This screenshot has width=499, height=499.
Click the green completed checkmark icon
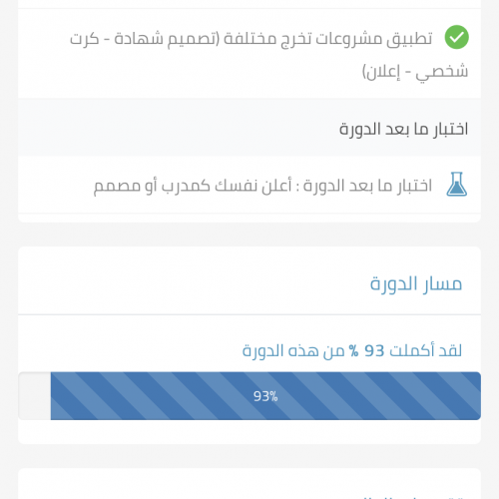pyautogui.click(x=456, y=37)
